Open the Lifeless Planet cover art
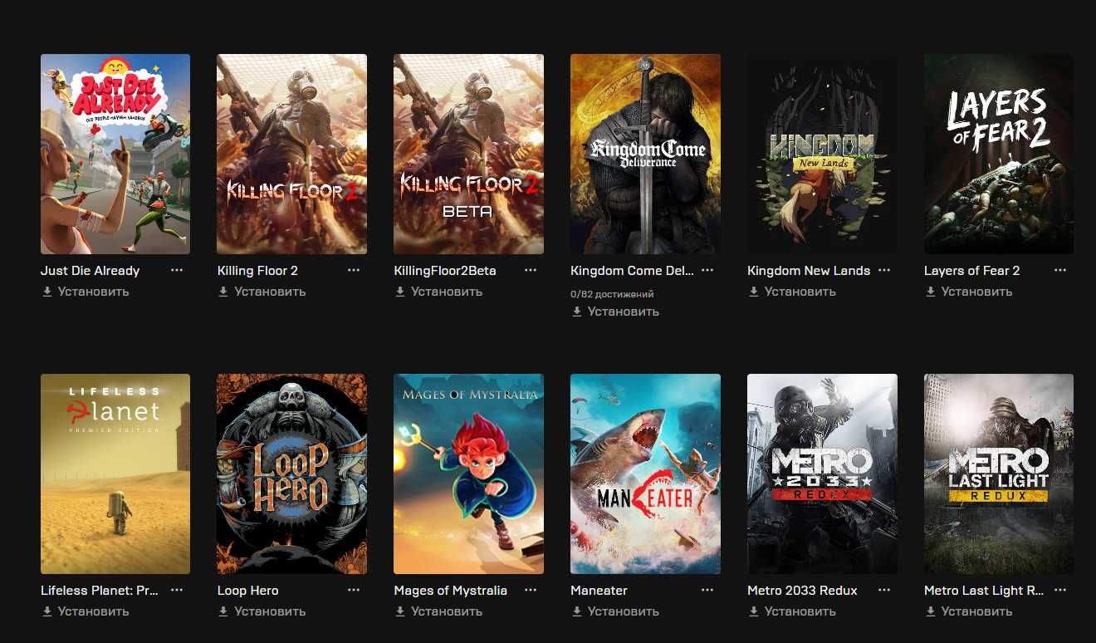 (x=115, y=474)
